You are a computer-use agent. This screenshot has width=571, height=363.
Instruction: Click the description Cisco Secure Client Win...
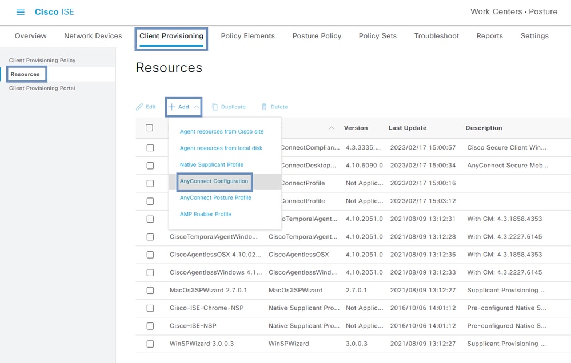pyautogui.click(x=506, y=148)
